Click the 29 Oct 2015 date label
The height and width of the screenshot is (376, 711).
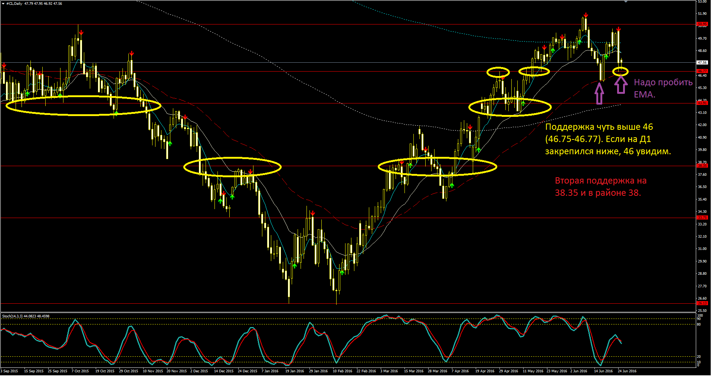point(128,371)
